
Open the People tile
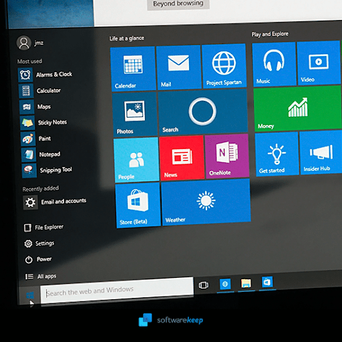136,160
